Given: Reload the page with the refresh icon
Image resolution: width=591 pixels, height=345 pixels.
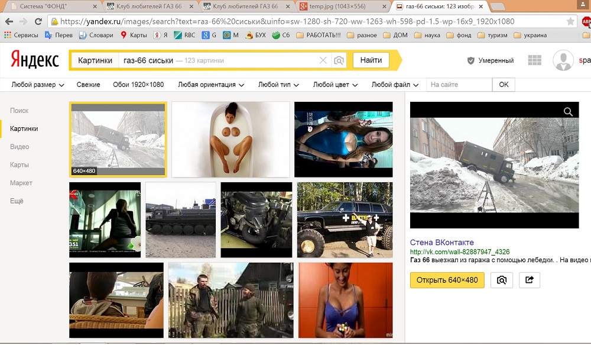Looking at the screenshot, I should [38, 21].
